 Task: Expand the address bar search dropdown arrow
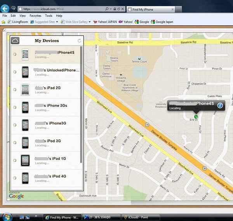(x=111, y=9)
